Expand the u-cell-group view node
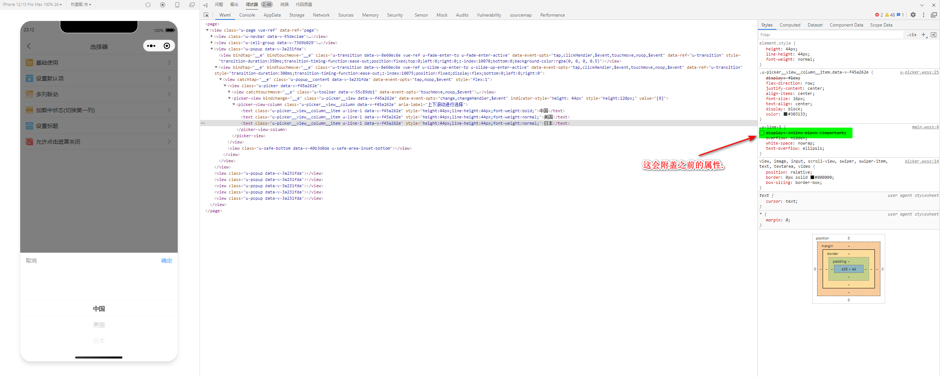Screen dimensions: 940x377 [212, 43]
